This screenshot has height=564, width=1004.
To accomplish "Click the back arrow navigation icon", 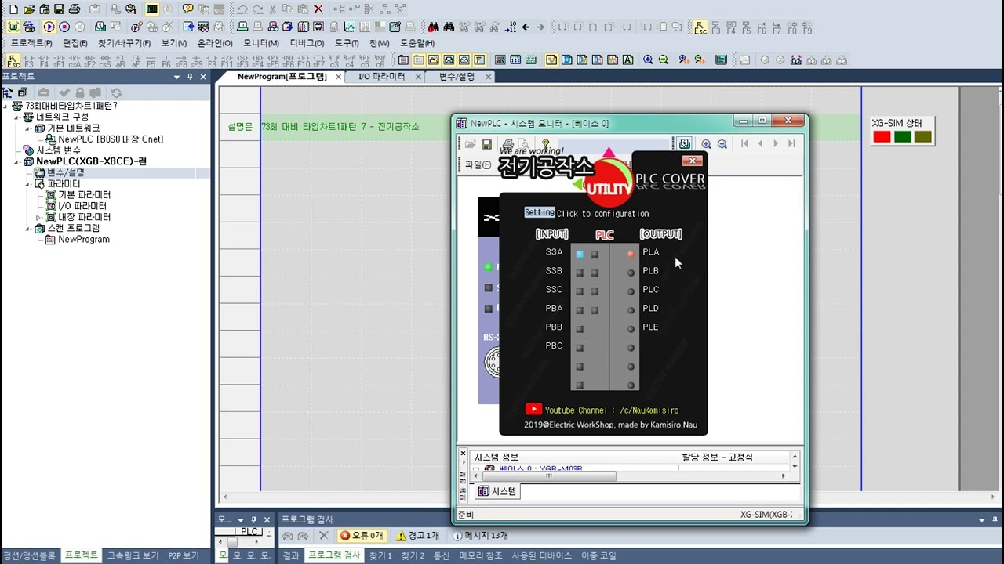I will point(525,27).
